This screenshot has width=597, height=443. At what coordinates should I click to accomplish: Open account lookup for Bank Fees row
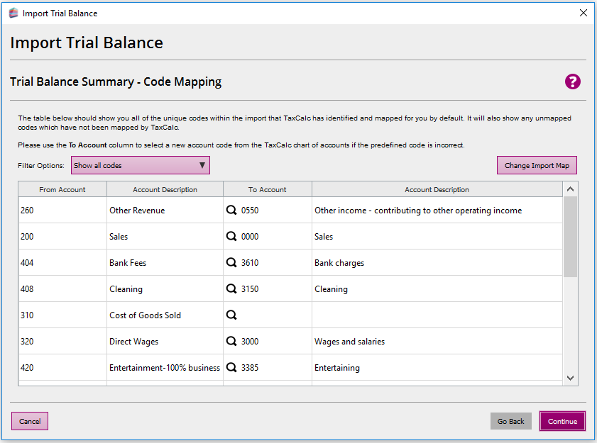click(x=231, y=262)
